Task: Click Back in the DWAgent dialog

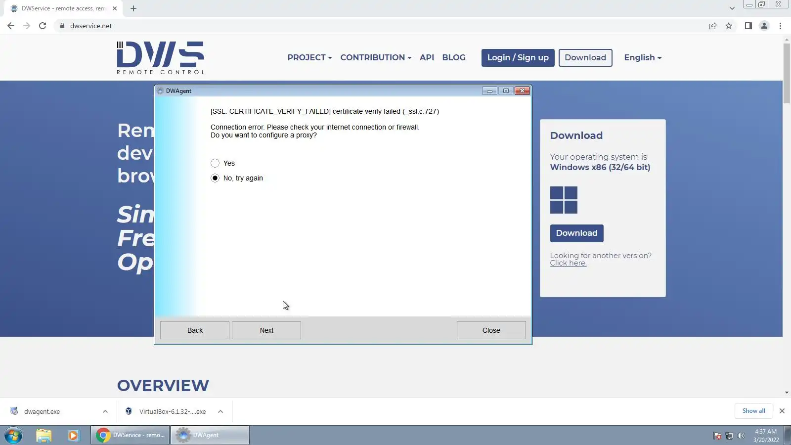Action: coord(195,330)
